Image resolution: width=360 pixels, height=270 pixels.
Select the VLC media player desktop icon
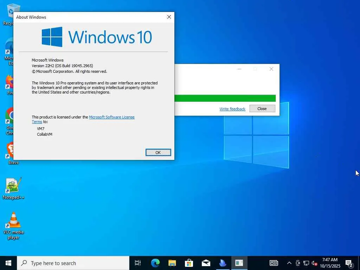click(13, 226)
